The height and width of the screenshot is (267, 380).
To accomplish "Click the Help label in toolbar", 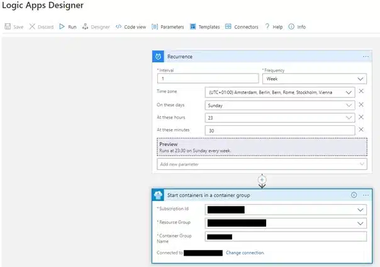I will (x=277, y=27).
